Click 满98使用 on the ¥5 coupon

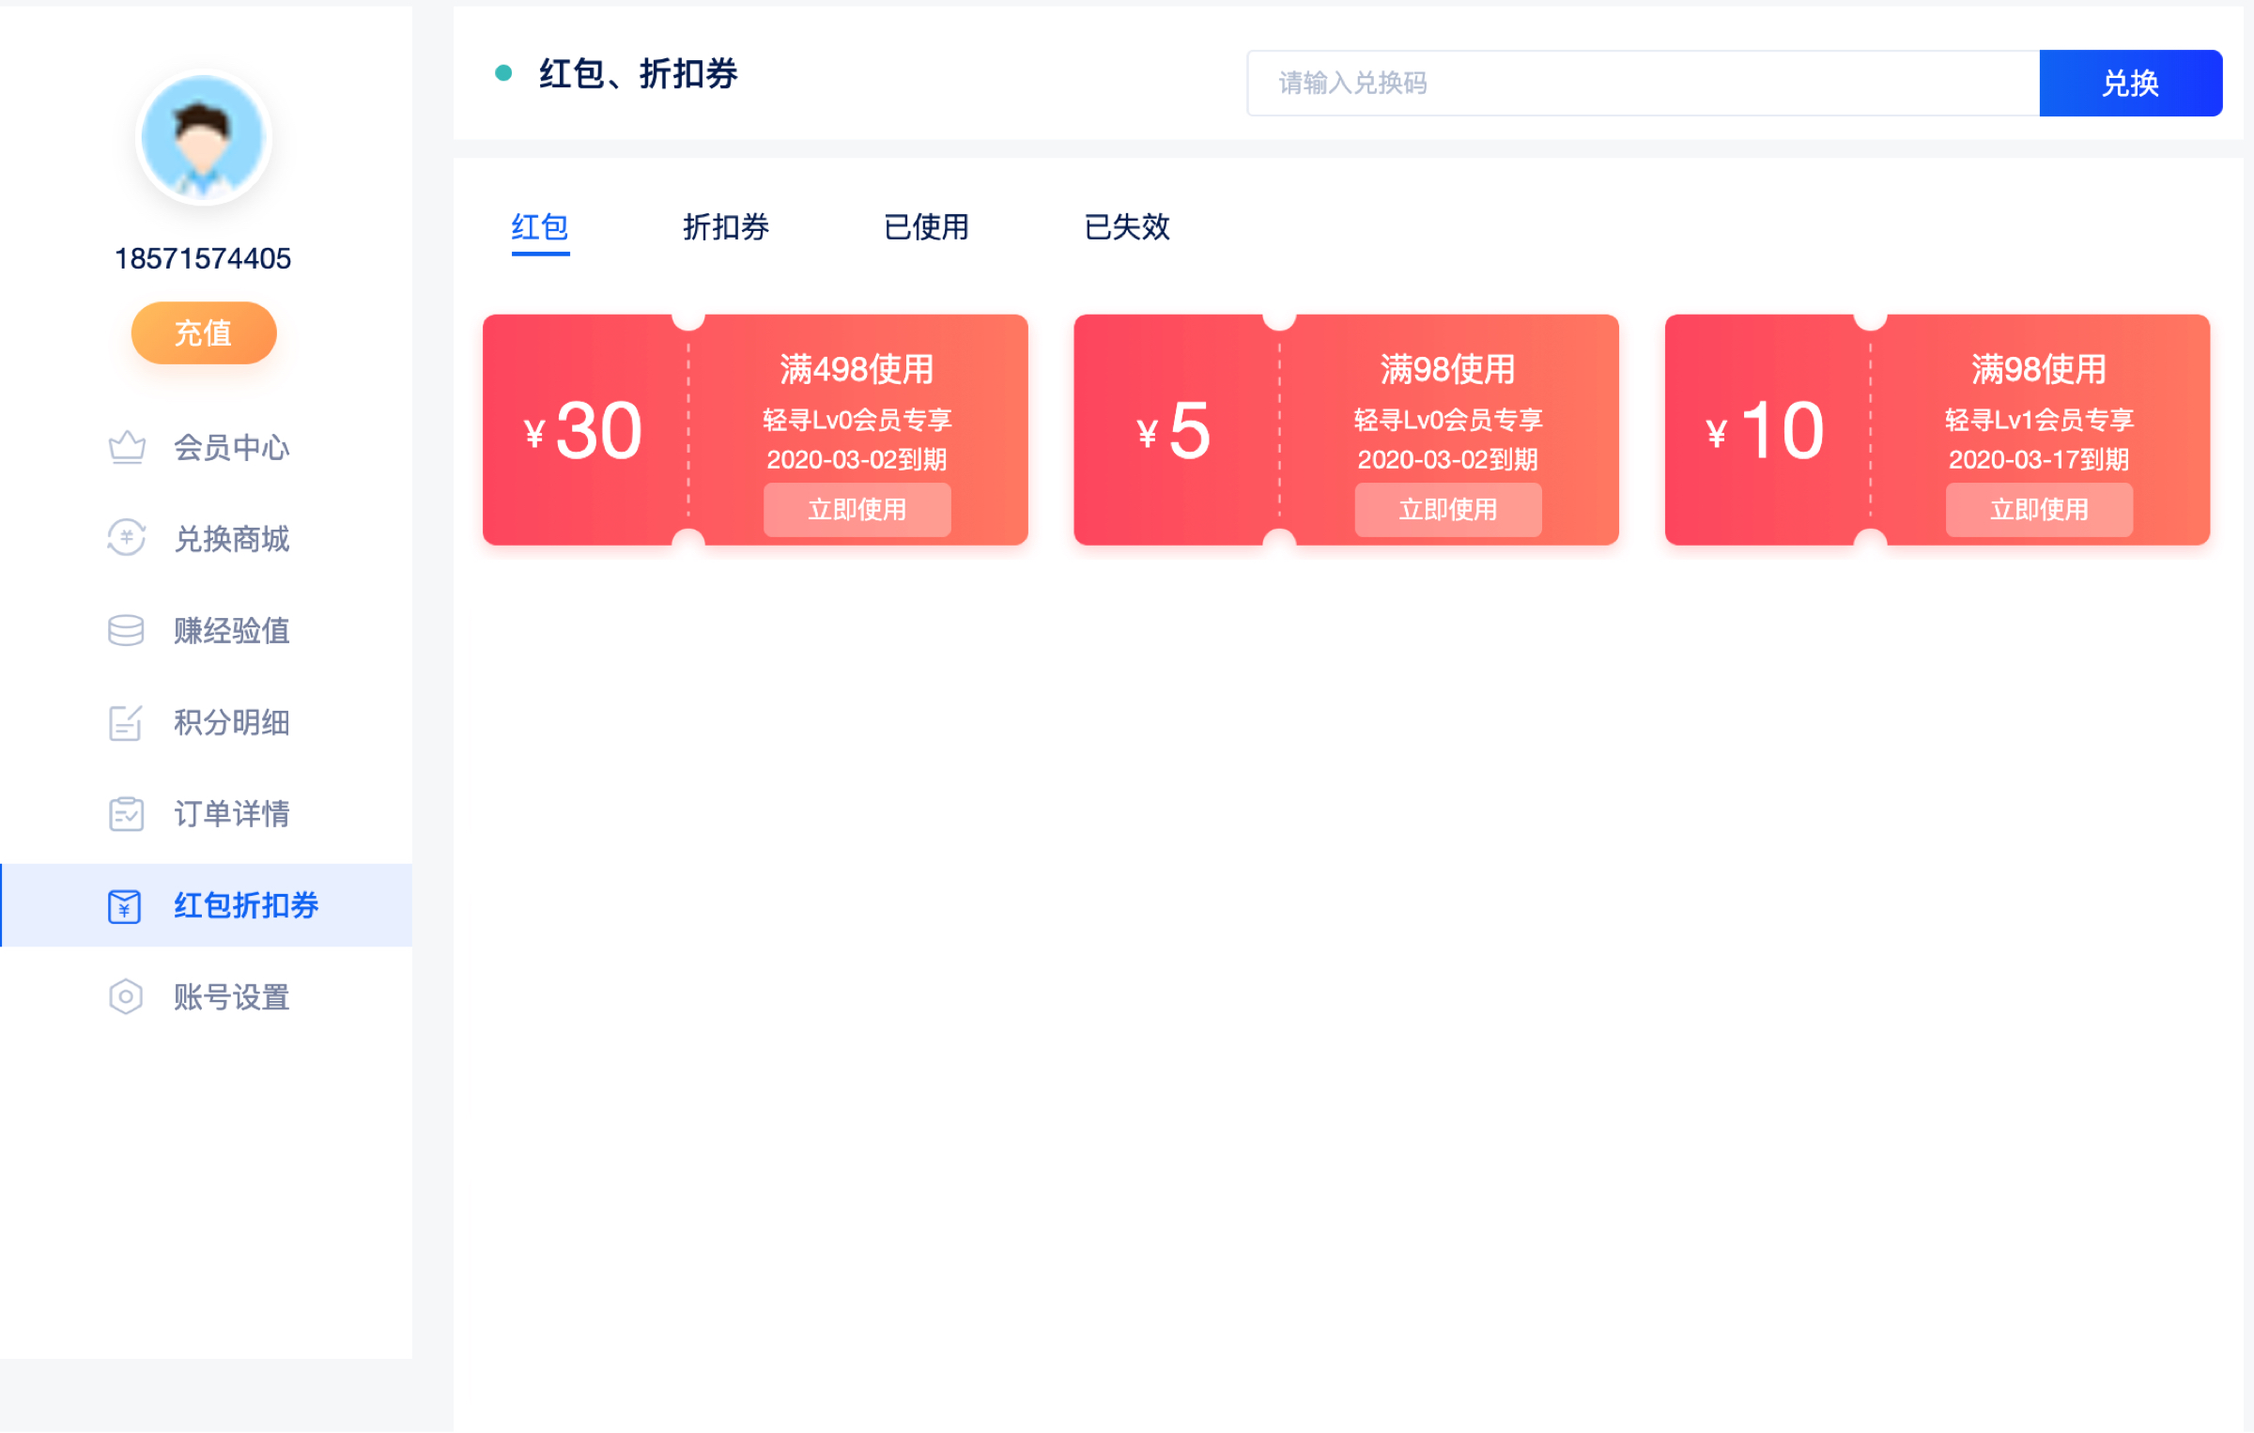[x=1447, y=369]
